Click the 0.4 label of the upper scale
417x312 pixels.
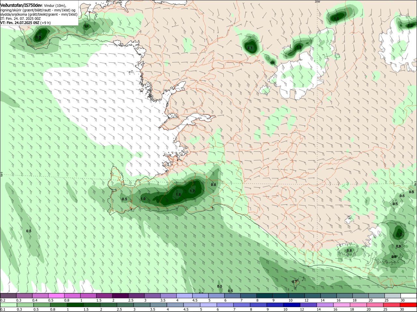[35, 300]
